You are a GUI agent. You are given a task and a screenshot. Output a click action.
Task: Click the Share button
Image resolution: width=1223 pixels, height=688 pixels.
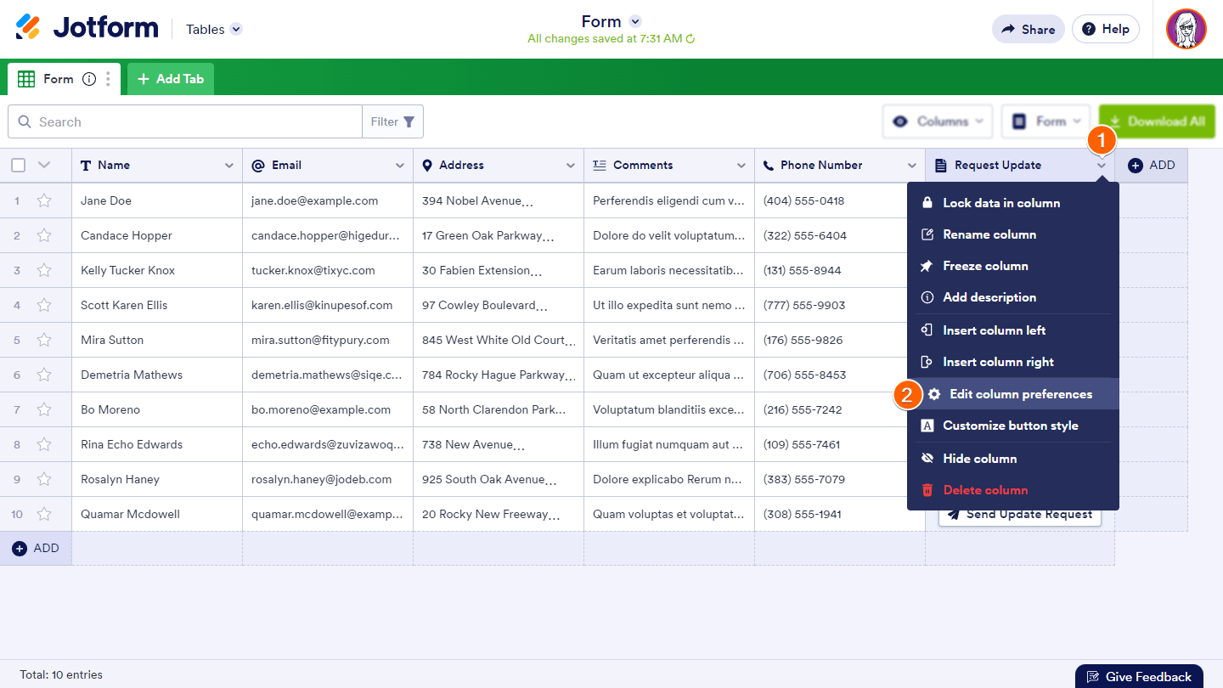click(x=1028, y=29)
